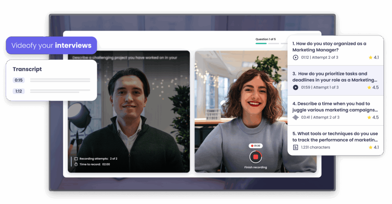Jump to the 0:15 transcript timestamp
The width and height of the screenshot is (392, 204).
click(18, 80)
